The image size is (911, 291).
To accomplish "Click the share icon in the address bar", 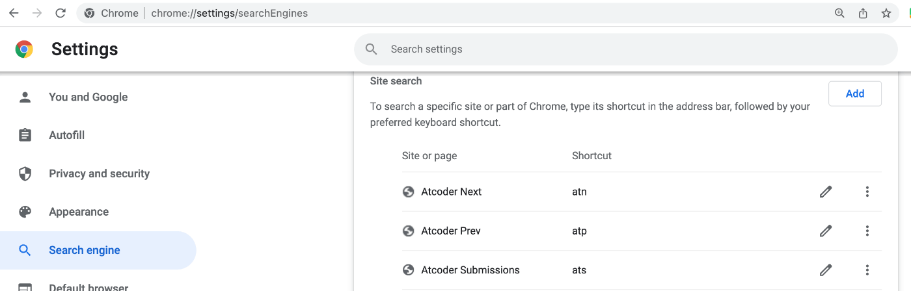I will pyautogui.click(x=863, y=13).
